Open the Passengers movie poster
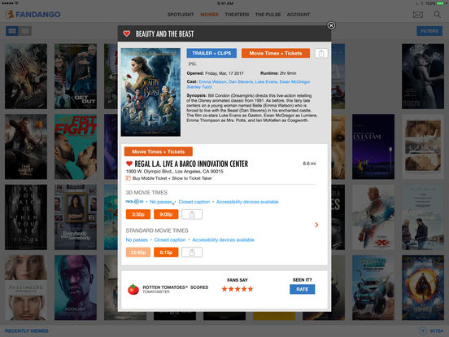 click(x=26, y=287)
